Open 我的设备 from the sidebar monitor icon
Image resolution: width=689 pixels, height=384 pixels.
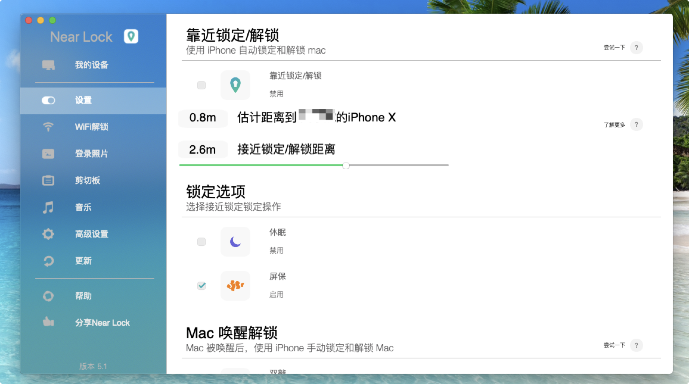point(48,65)
